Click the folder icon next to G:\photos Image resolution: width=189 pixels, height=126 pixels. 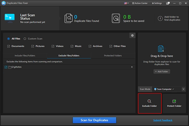(x=10, y=67)
